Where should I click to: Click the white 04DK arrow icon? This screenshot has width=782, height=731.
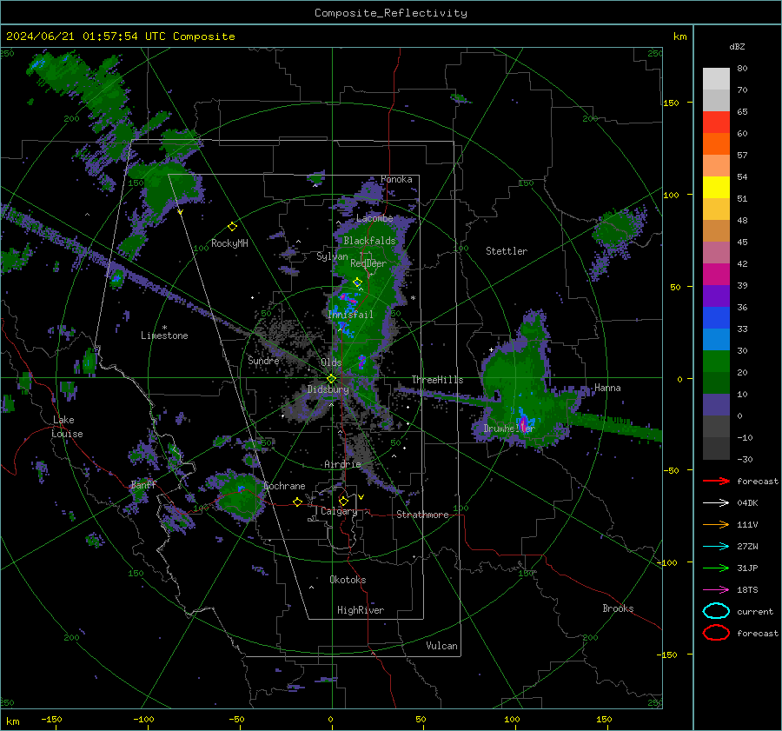click(716, 503)
